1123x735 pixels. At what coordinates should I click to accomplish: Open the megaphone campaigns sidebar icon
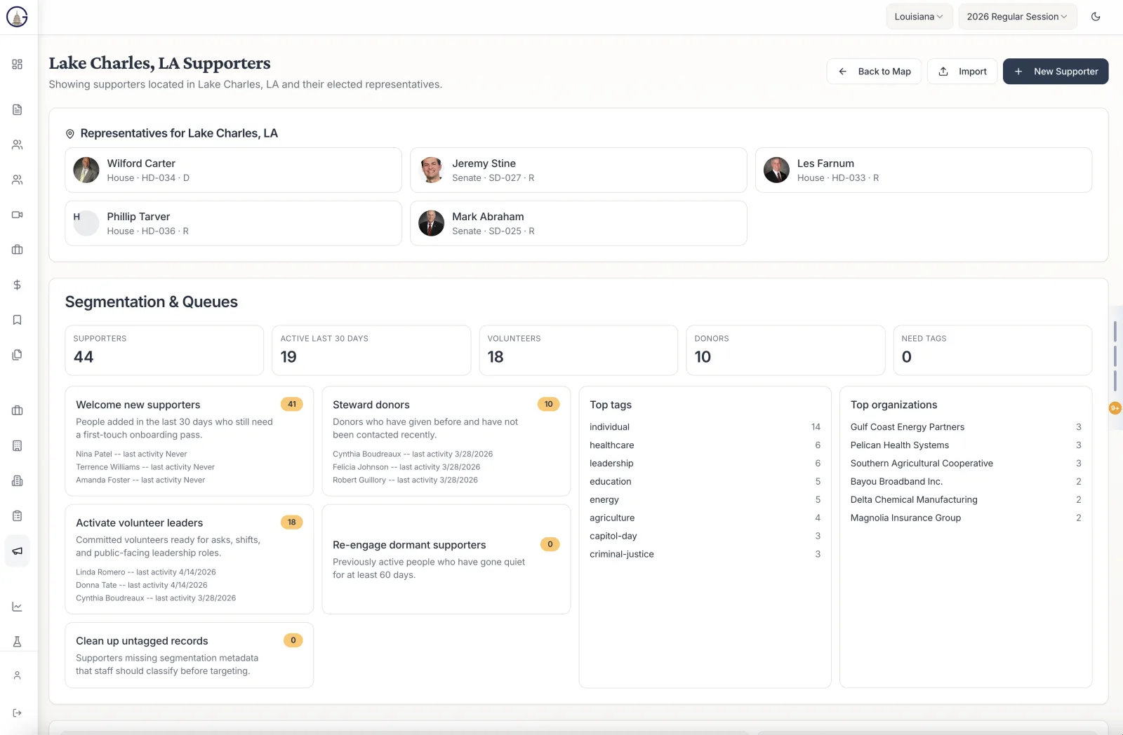click(18, 551)
